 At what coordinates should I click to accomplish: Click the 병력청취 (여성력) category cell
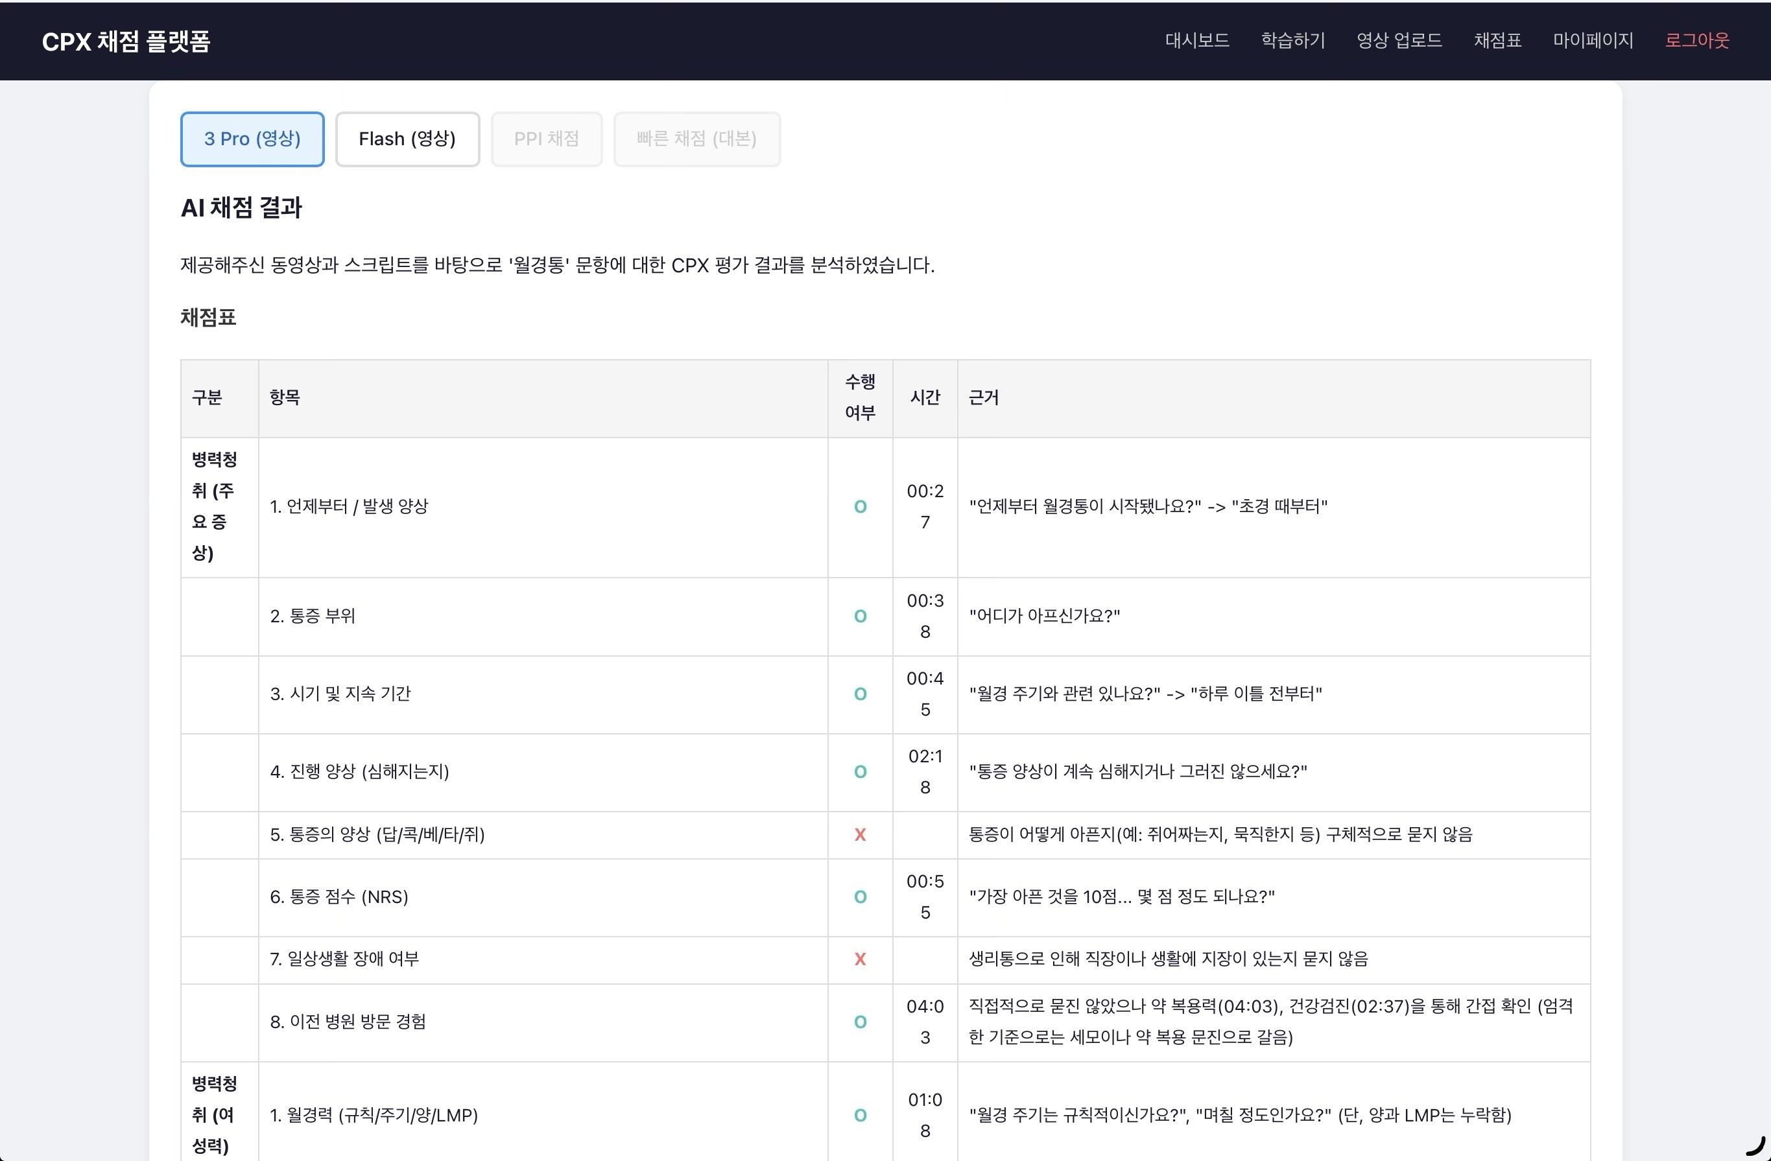coord(220,1112)
